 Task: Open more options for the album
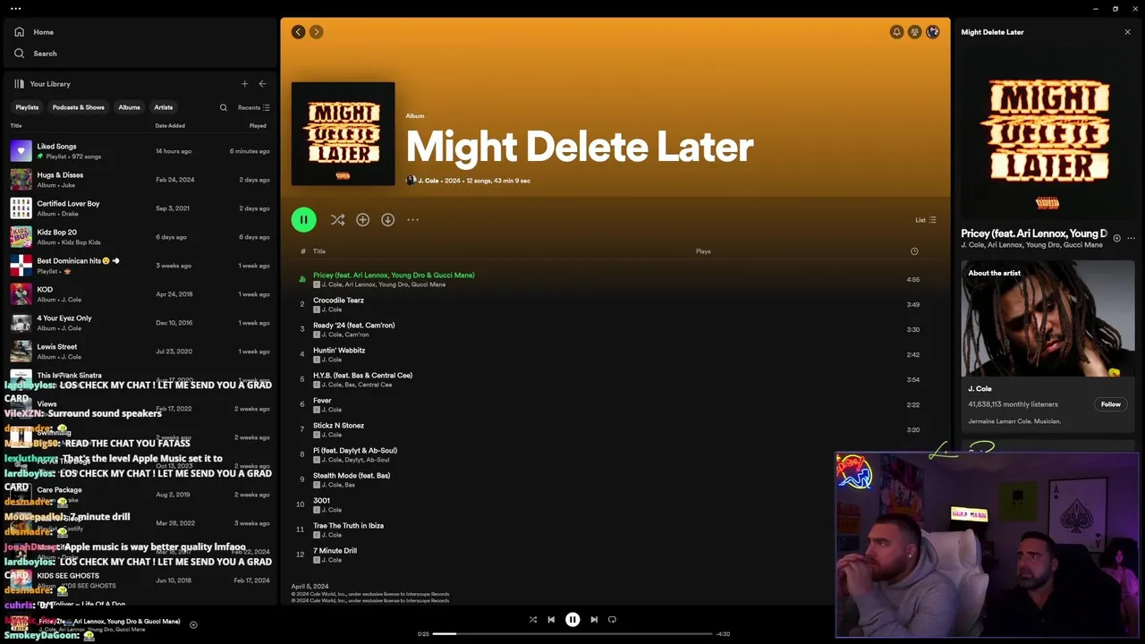pos(412,219)
